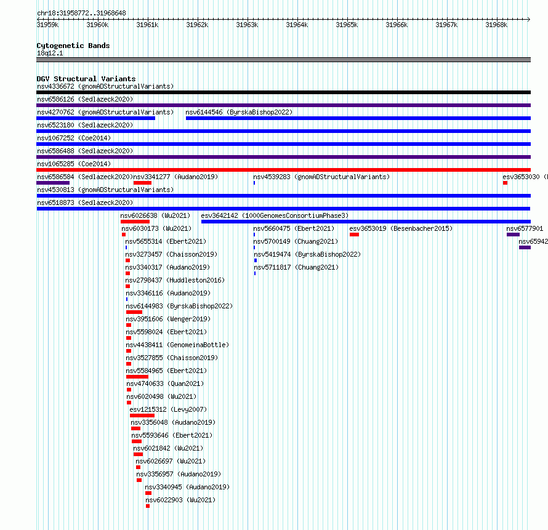The width and height of the screenshot is (548, 530).
Task: Click nsv3346116 Audano2019 label
Action: (168, 293)
